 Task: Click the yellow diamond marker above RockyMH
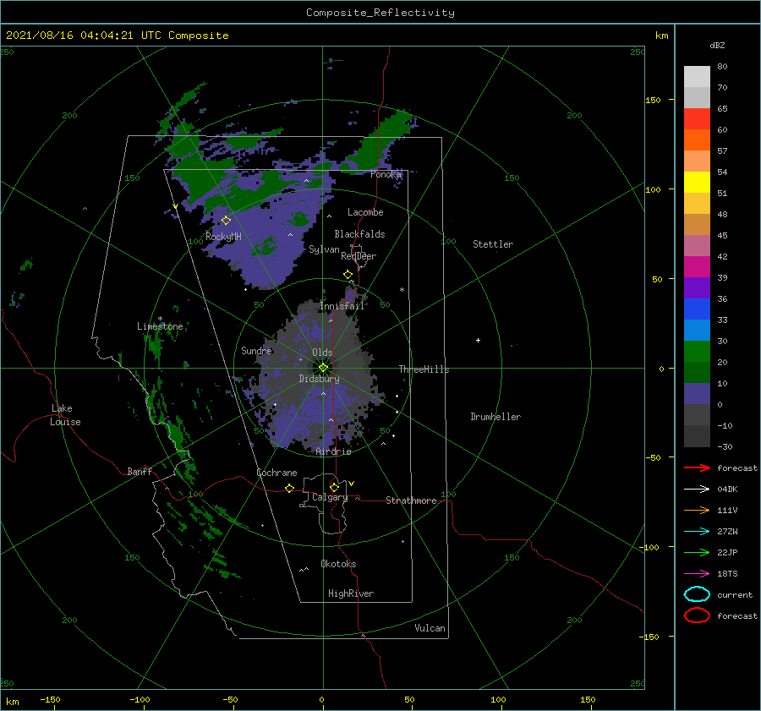(226, 221)
